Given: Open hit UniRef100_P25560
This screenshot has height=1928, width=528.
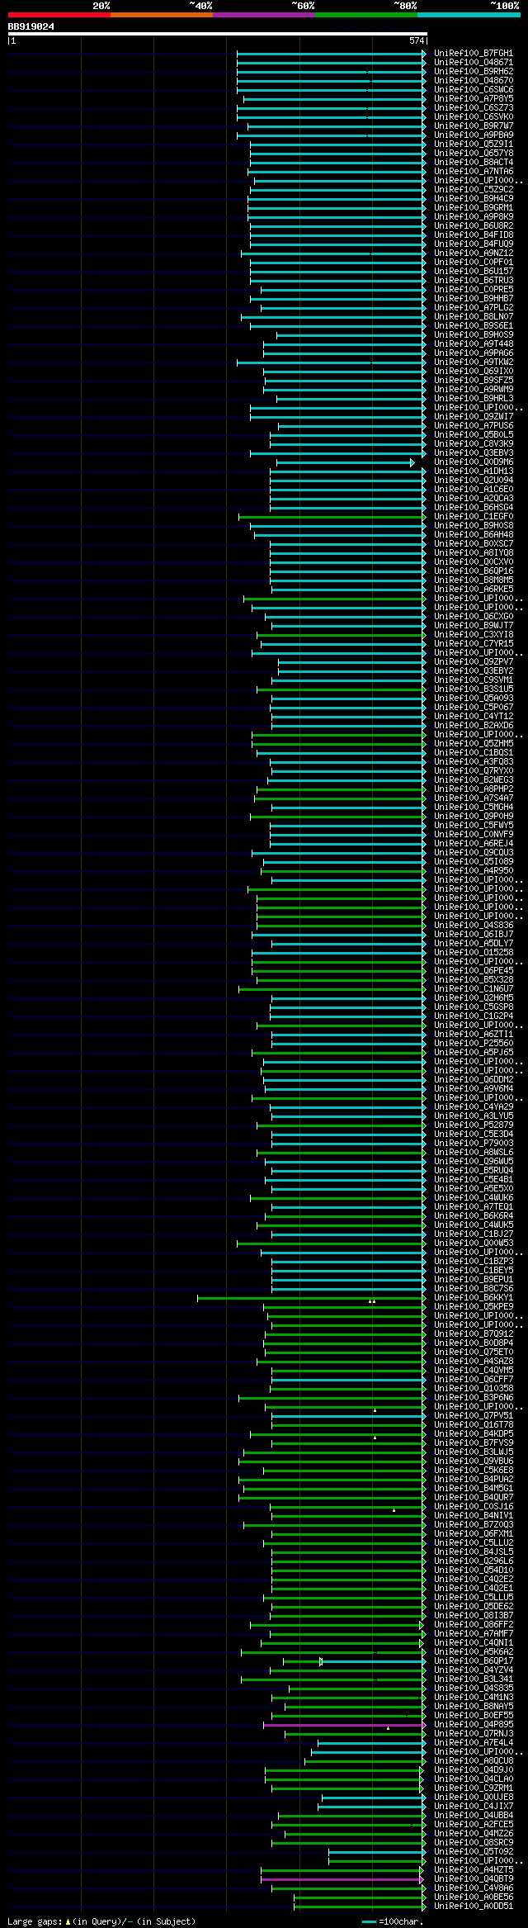Looking at the screenshot, I should click(474, 1044).
